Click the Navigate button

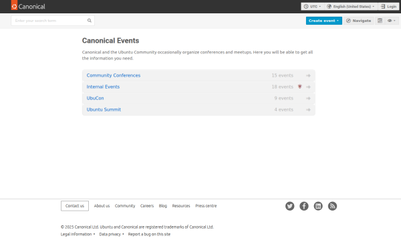pyautogui.click(x=358, y=21)
